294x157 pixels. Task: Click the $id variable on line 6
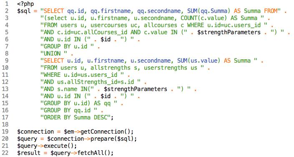tap(106, 39)
